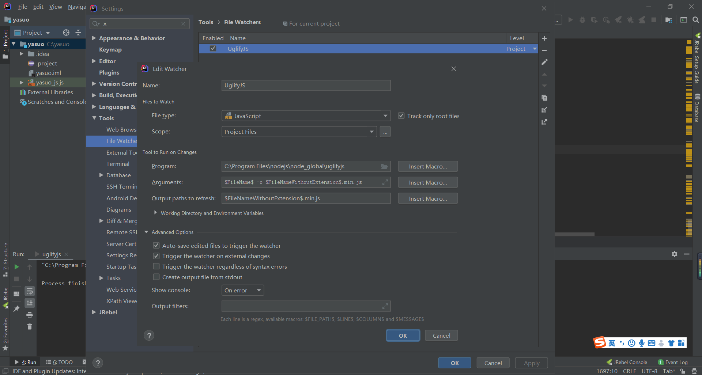
Task: Enable Create output file from stdout
Action: (x=156, y=277)
